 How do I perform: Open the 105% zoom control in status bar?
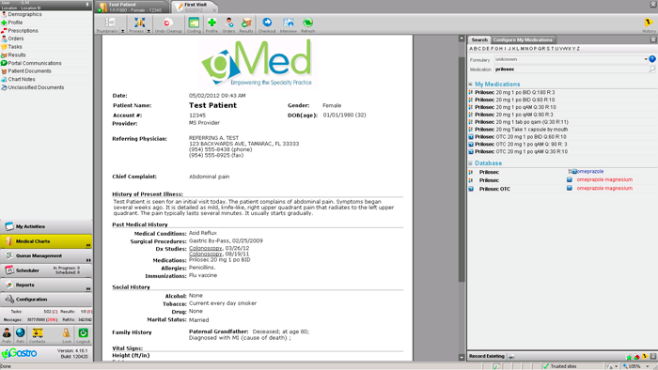pos(634,366)
